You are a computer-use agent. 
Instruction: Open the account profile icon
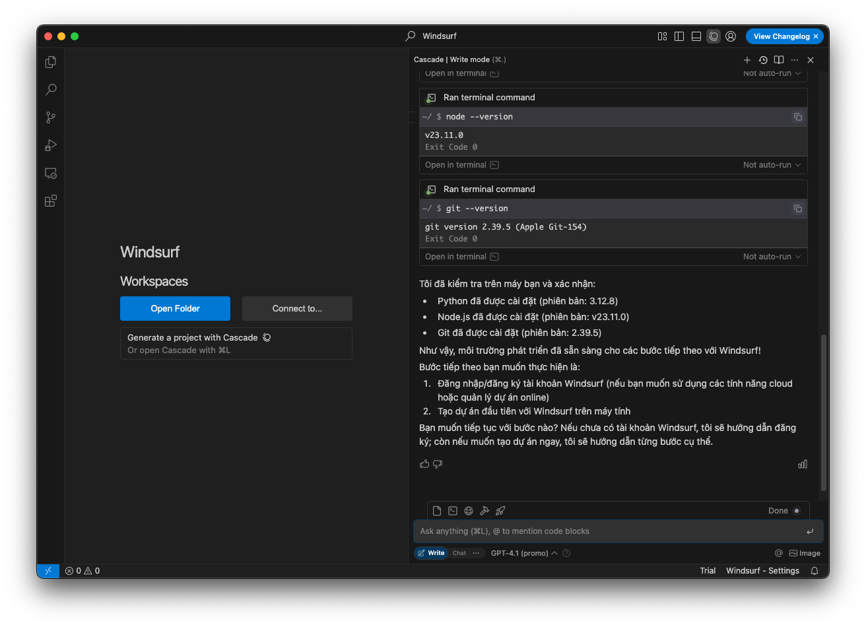pyautogui.click(x=731, y=36)
